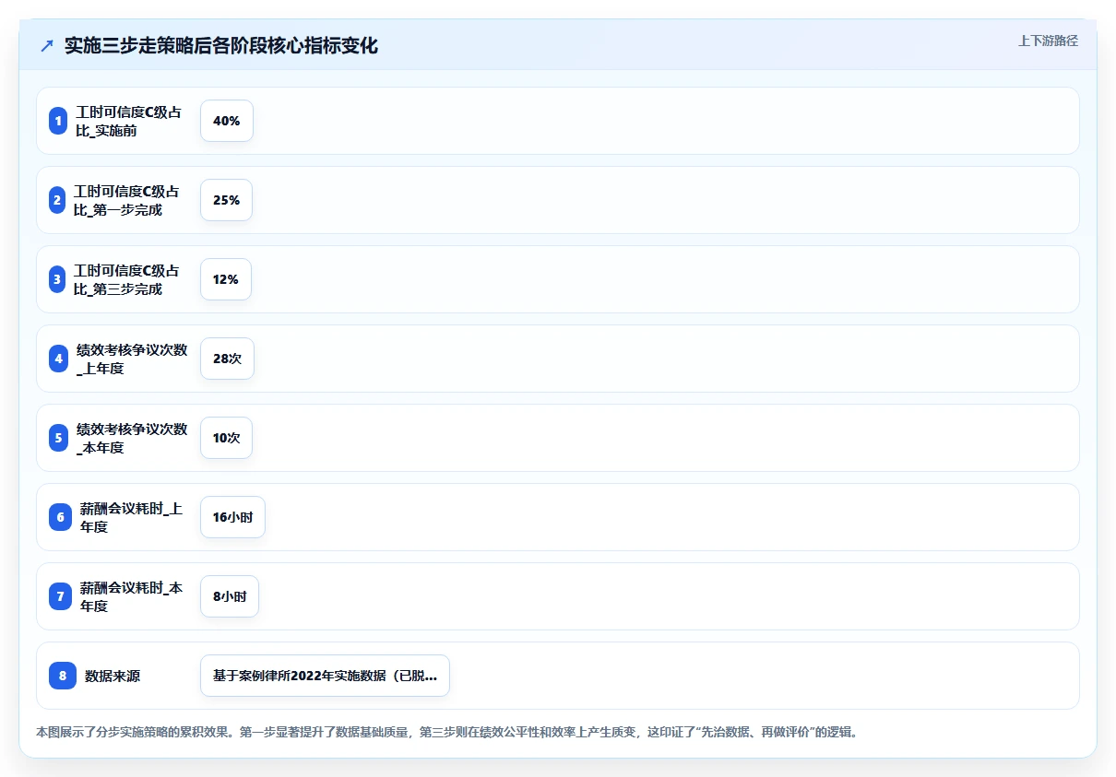
Task: Click the footer description starting 本图展示了
Action: pyautogui.click(x=446, y=733)
